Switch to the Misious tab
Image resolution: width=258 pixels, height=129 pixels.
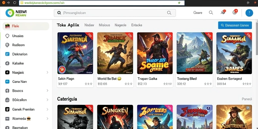click(x=104, y=25)
